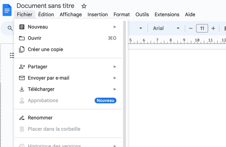Click the font size input field
This screenshot has height=147, width=226.
tap(202, 29)
